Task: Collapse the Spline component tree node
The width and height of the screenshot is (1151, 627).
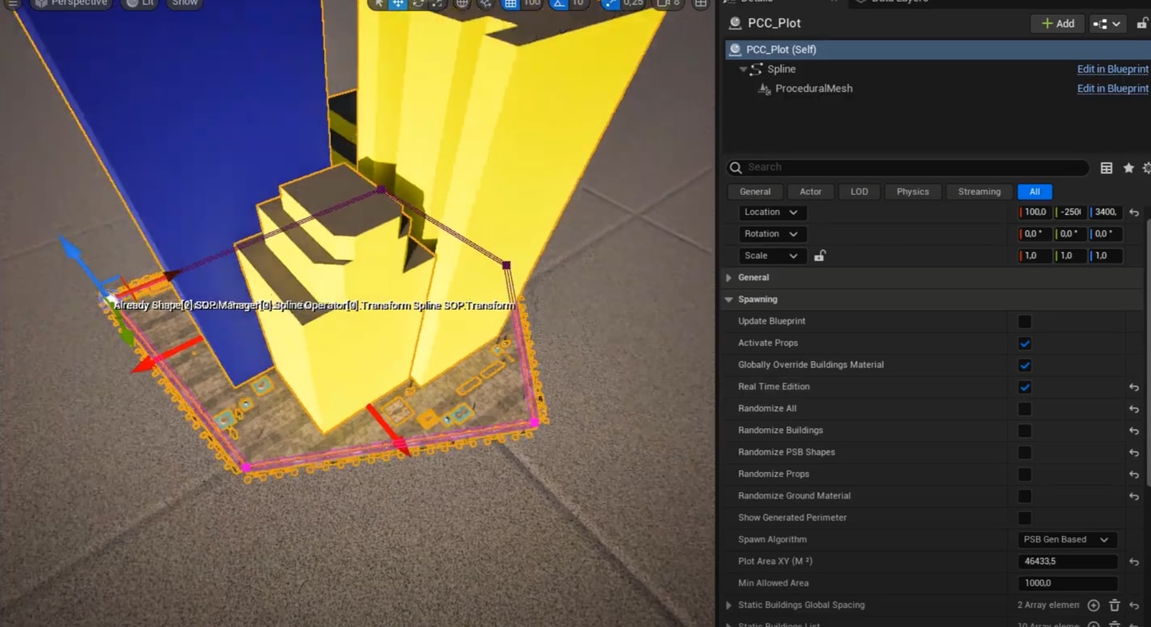Action: coord(743,69)
